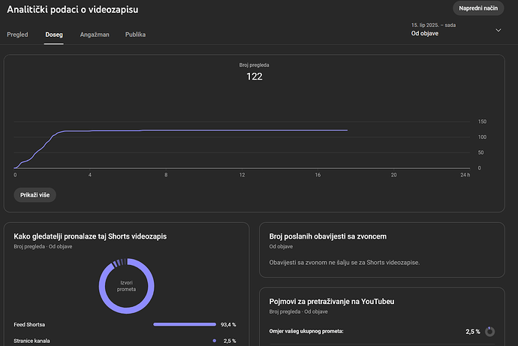Click the 2,5 % Stranice kanala value
The image size is (518, 346).
pos(230,341)
